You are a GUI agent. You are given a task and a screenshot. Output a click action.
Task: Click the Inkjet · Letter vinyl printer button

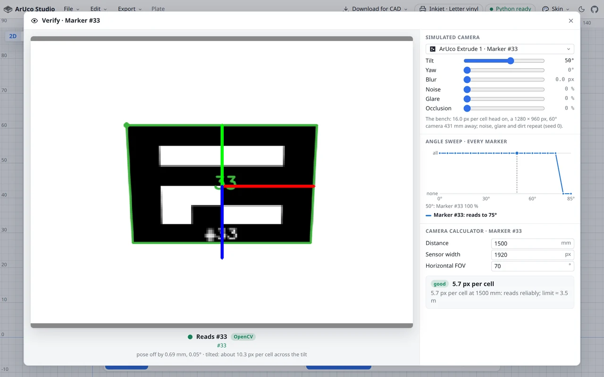tap(448, 9)
